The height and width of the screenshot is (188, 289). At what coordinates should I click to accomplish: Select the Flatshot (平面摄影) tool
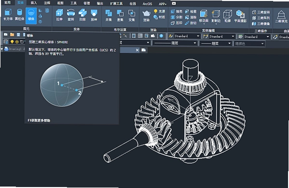click(240, 16)
